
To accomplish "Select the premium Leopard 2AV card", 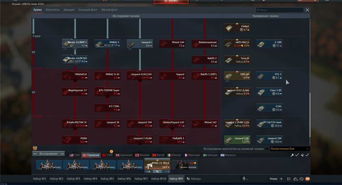I will click(270, 139).
